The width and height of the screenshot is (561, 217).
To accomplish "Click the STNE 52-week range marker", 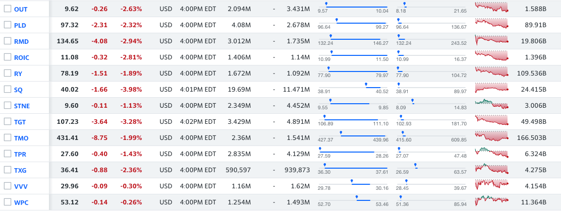I will click(413, 100).
